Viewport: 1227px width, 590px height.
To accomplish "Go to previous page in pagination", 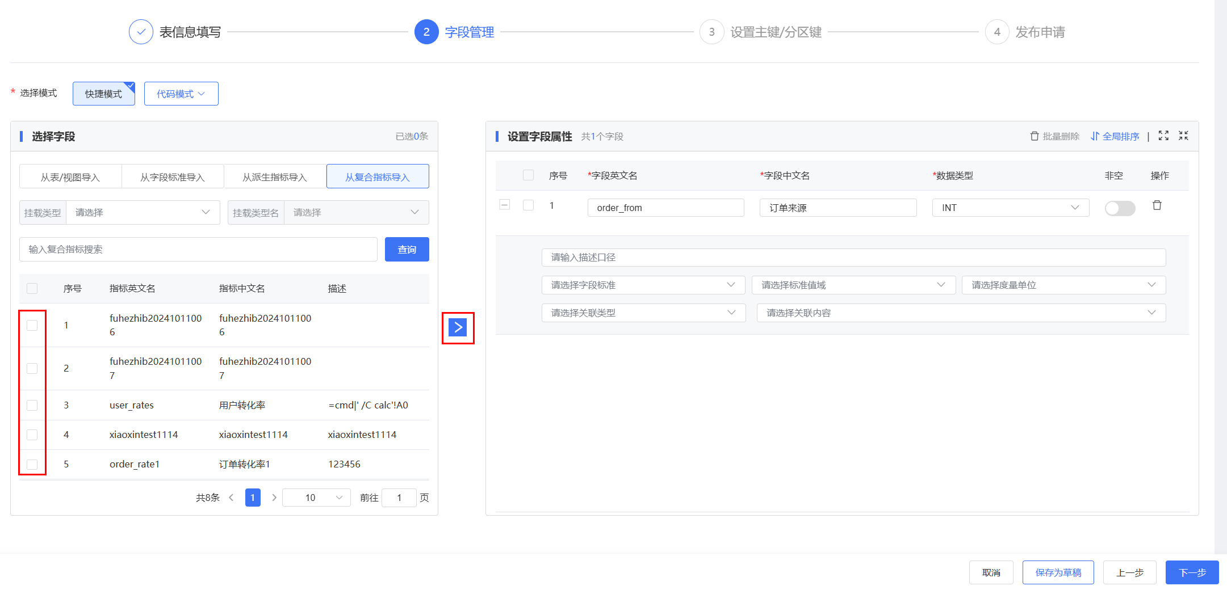I will (231, 498).
